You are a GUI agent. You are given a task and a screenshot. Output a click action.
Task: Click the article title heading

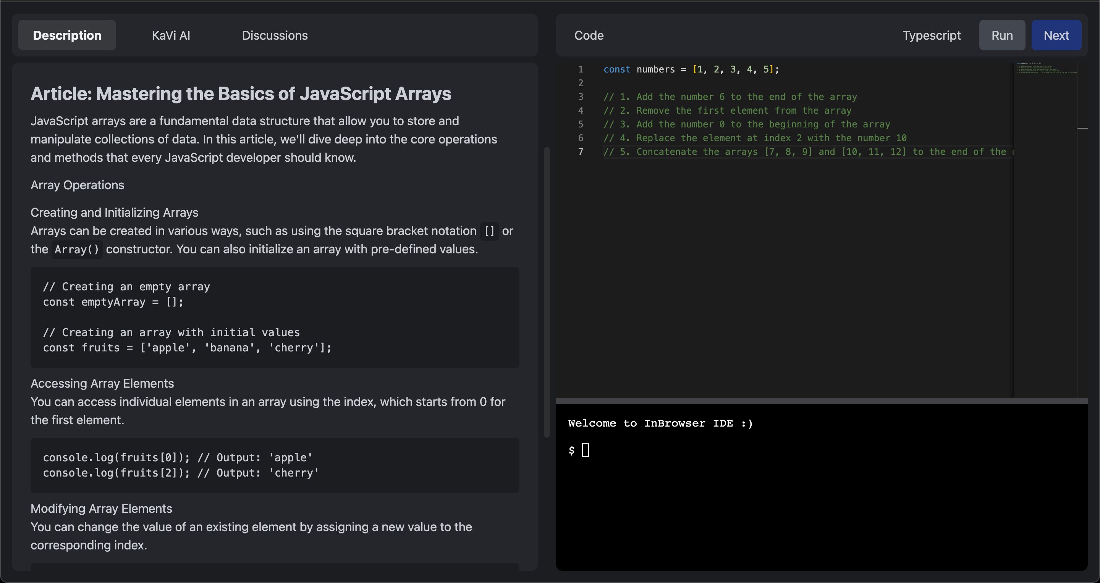(x=240, y=94)
